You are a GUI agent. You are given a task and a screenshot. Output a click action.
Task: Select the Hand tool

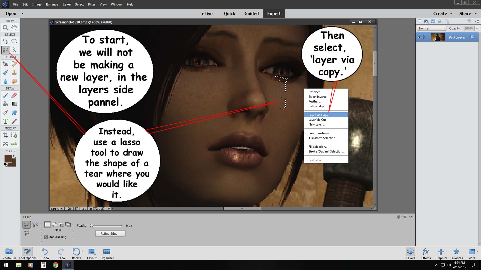point(14,27)
